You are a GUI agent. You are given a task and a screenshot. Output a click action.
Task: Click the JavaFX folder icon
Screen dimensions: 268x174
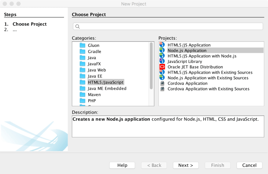click(83, 64)
